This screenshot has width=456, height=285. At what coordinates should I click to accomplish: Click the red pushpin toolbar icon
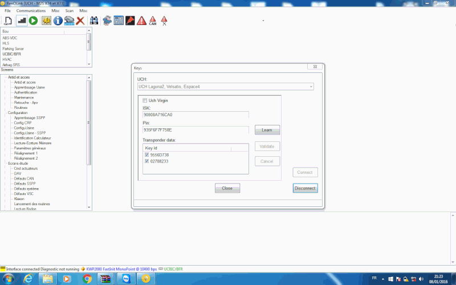tap(130, 21)
